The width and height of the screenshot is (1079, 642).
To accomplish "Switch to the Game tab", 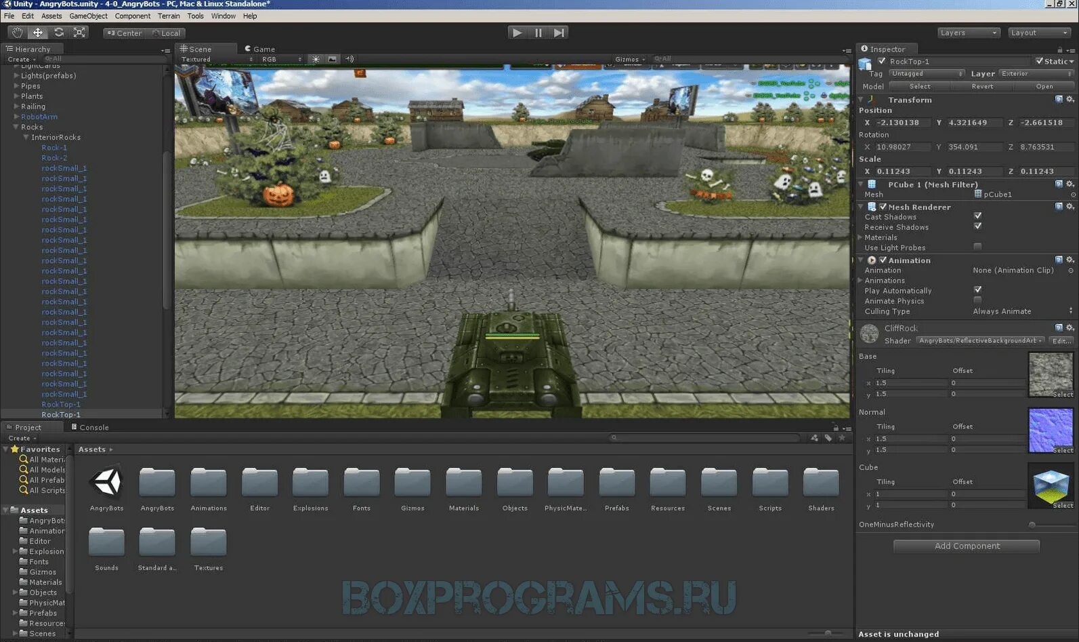I will click(x=259, y=49).
